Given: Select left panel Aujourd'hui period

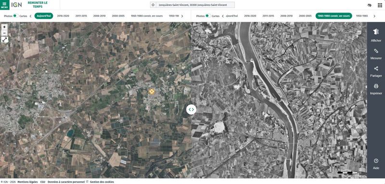Looking at the screenshot, I should click(44, 16).
